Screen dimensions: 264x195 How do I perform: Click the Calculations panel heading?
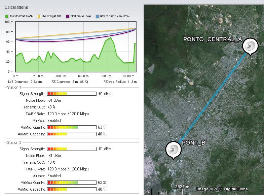pos(16,7)
